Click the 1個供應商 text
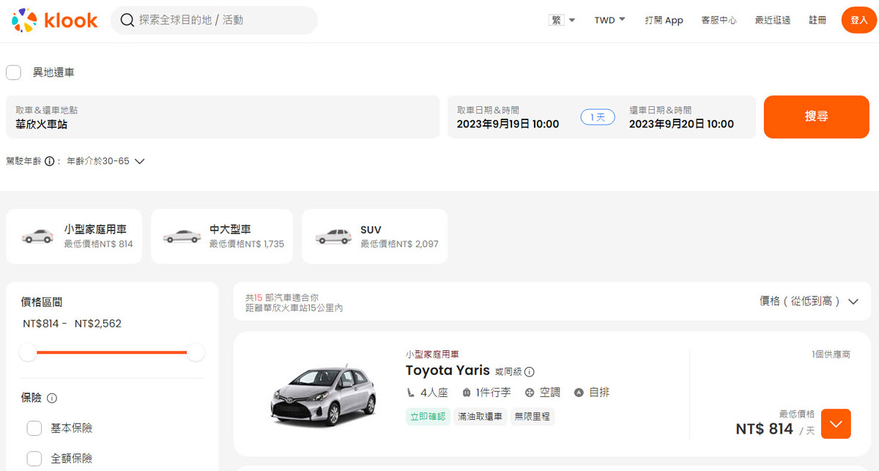The image size is (879, 471). [831, 355]
